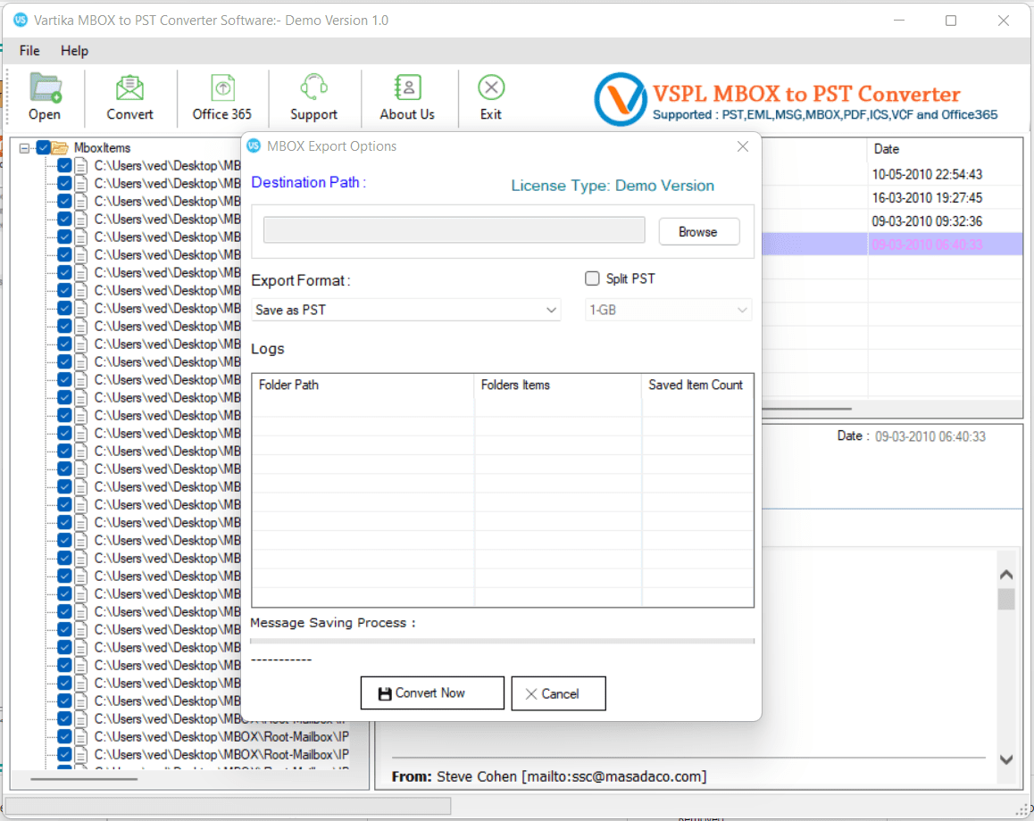The height and width of the screenshot is (821, 1034).
Task: Minimize the main application window
Action: click(x=899, y=21)
